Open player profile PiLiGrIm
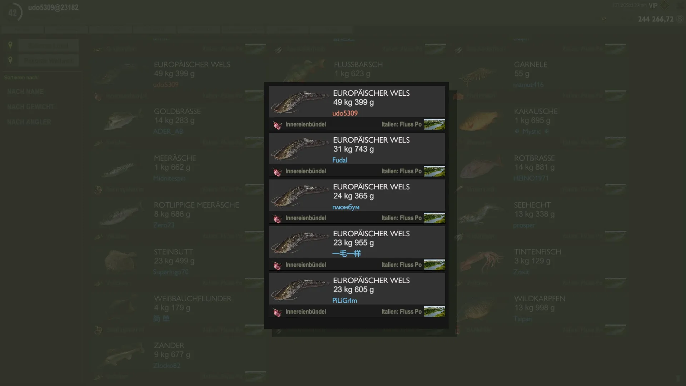The height and width of the screenshot is (386, 686). 344,301
